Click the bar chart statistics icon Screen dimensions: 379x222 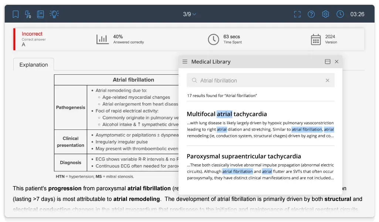point(102,39)
